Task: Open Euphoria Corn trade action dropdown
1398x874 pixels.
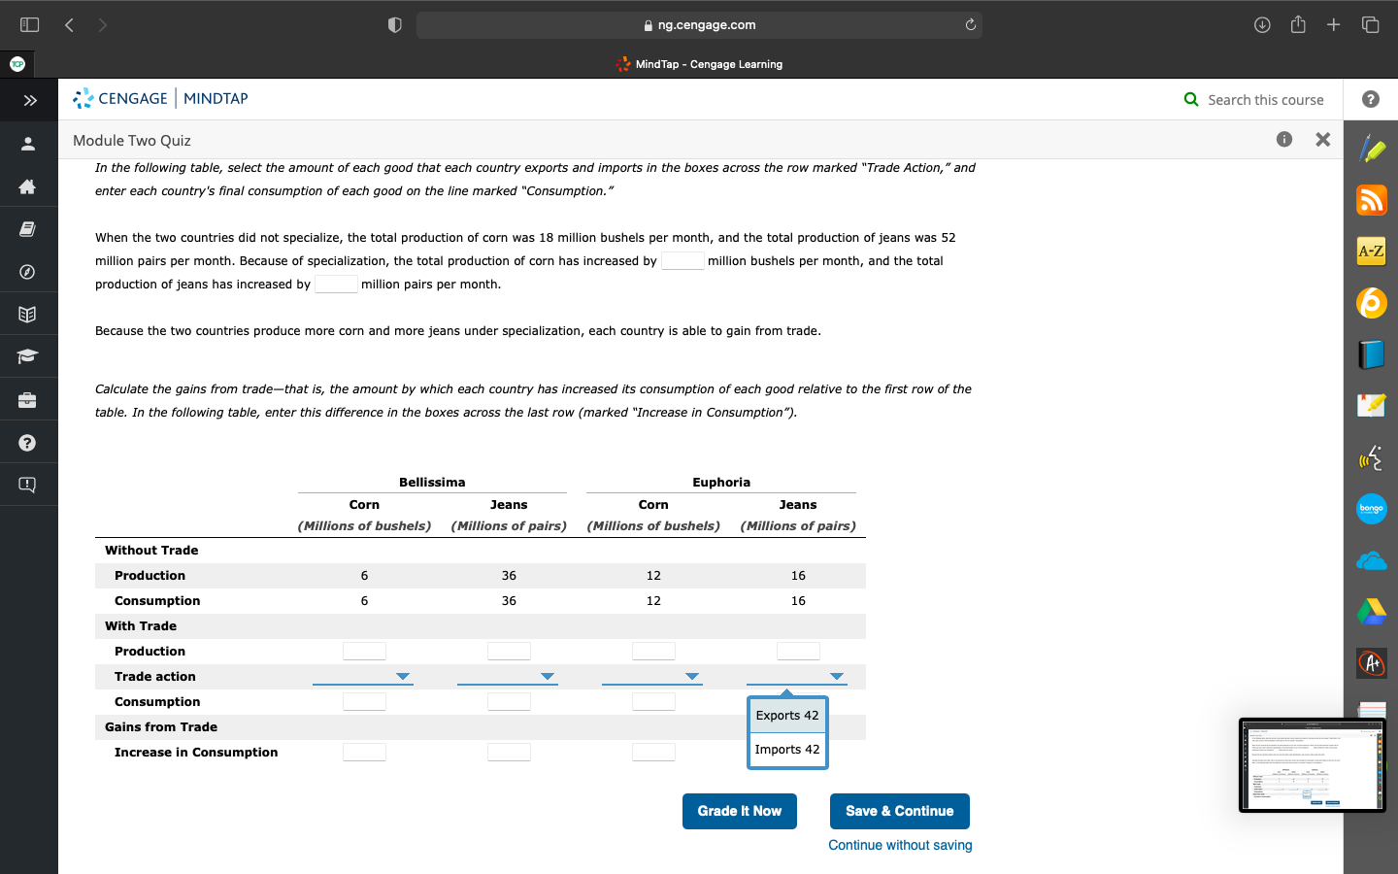Action: click(x=652, y=676)
